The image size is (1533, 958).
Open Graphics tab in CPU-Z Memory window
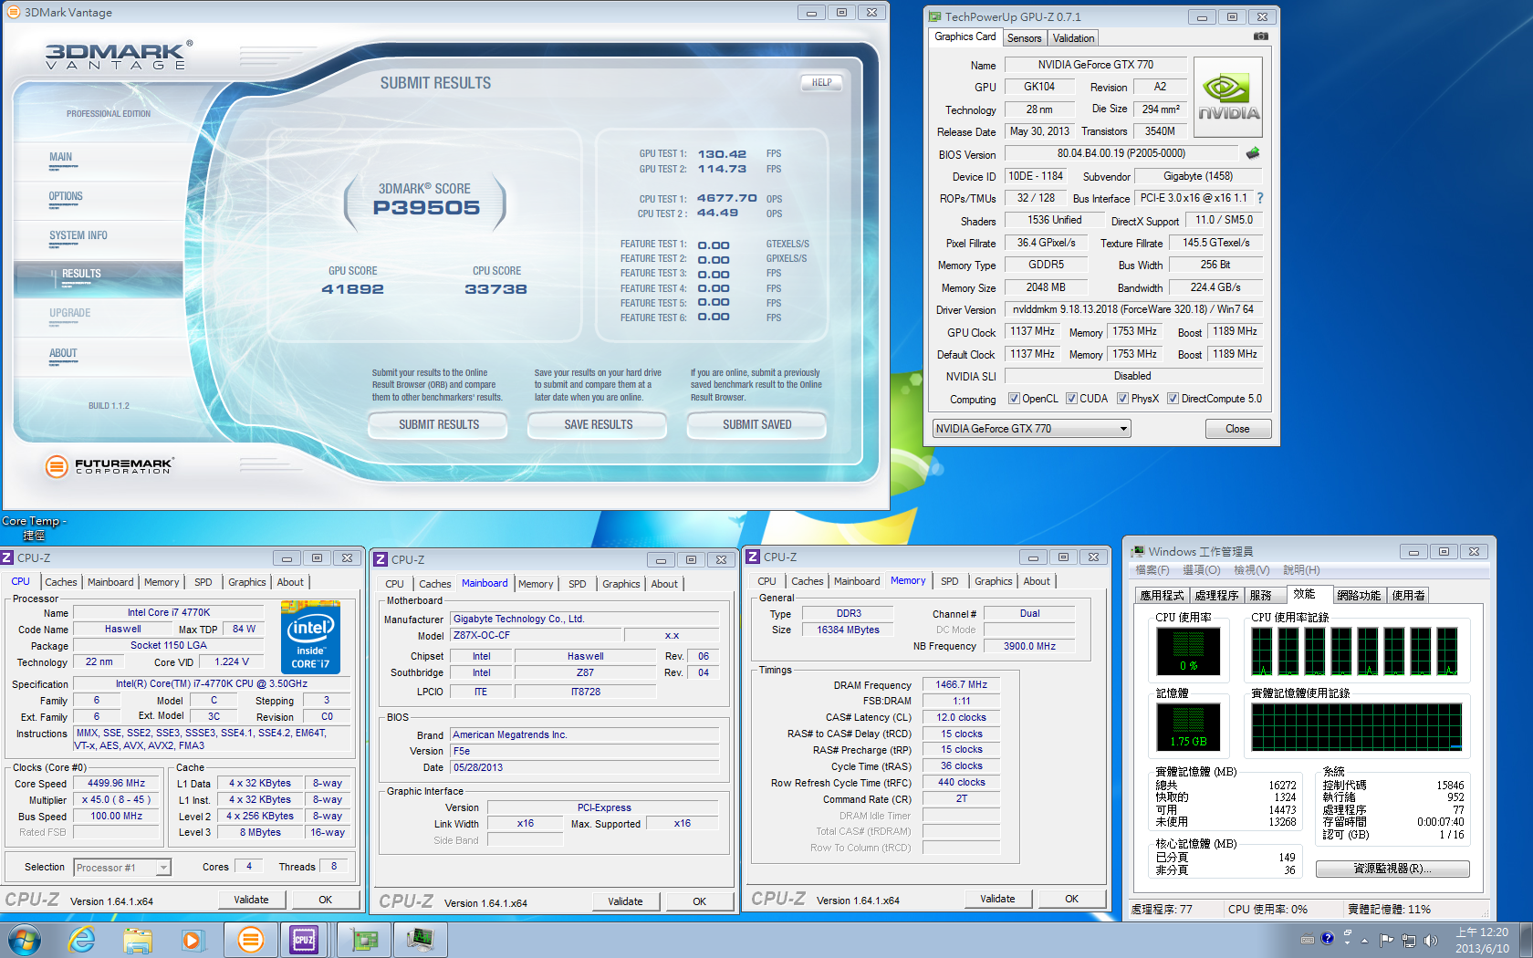[994, 581]
